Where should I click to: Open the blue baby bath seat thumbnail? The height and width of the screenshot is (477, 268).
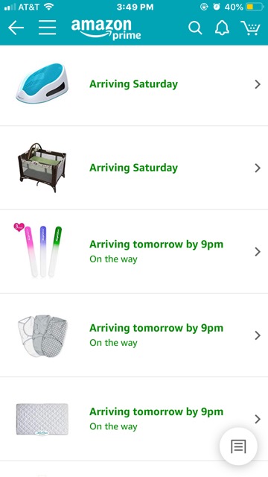click(x=42, y=83)
